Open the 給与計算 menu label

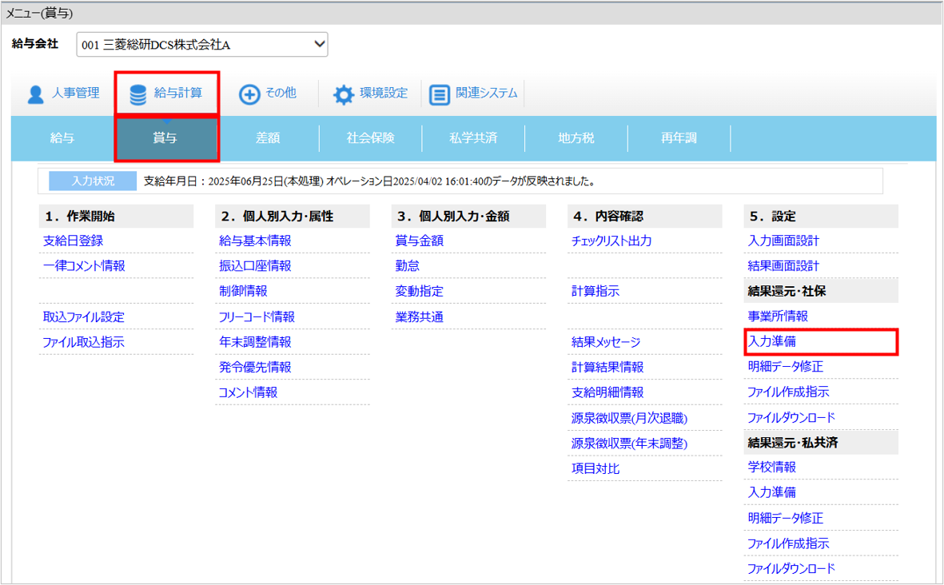[x=178, y=93]
